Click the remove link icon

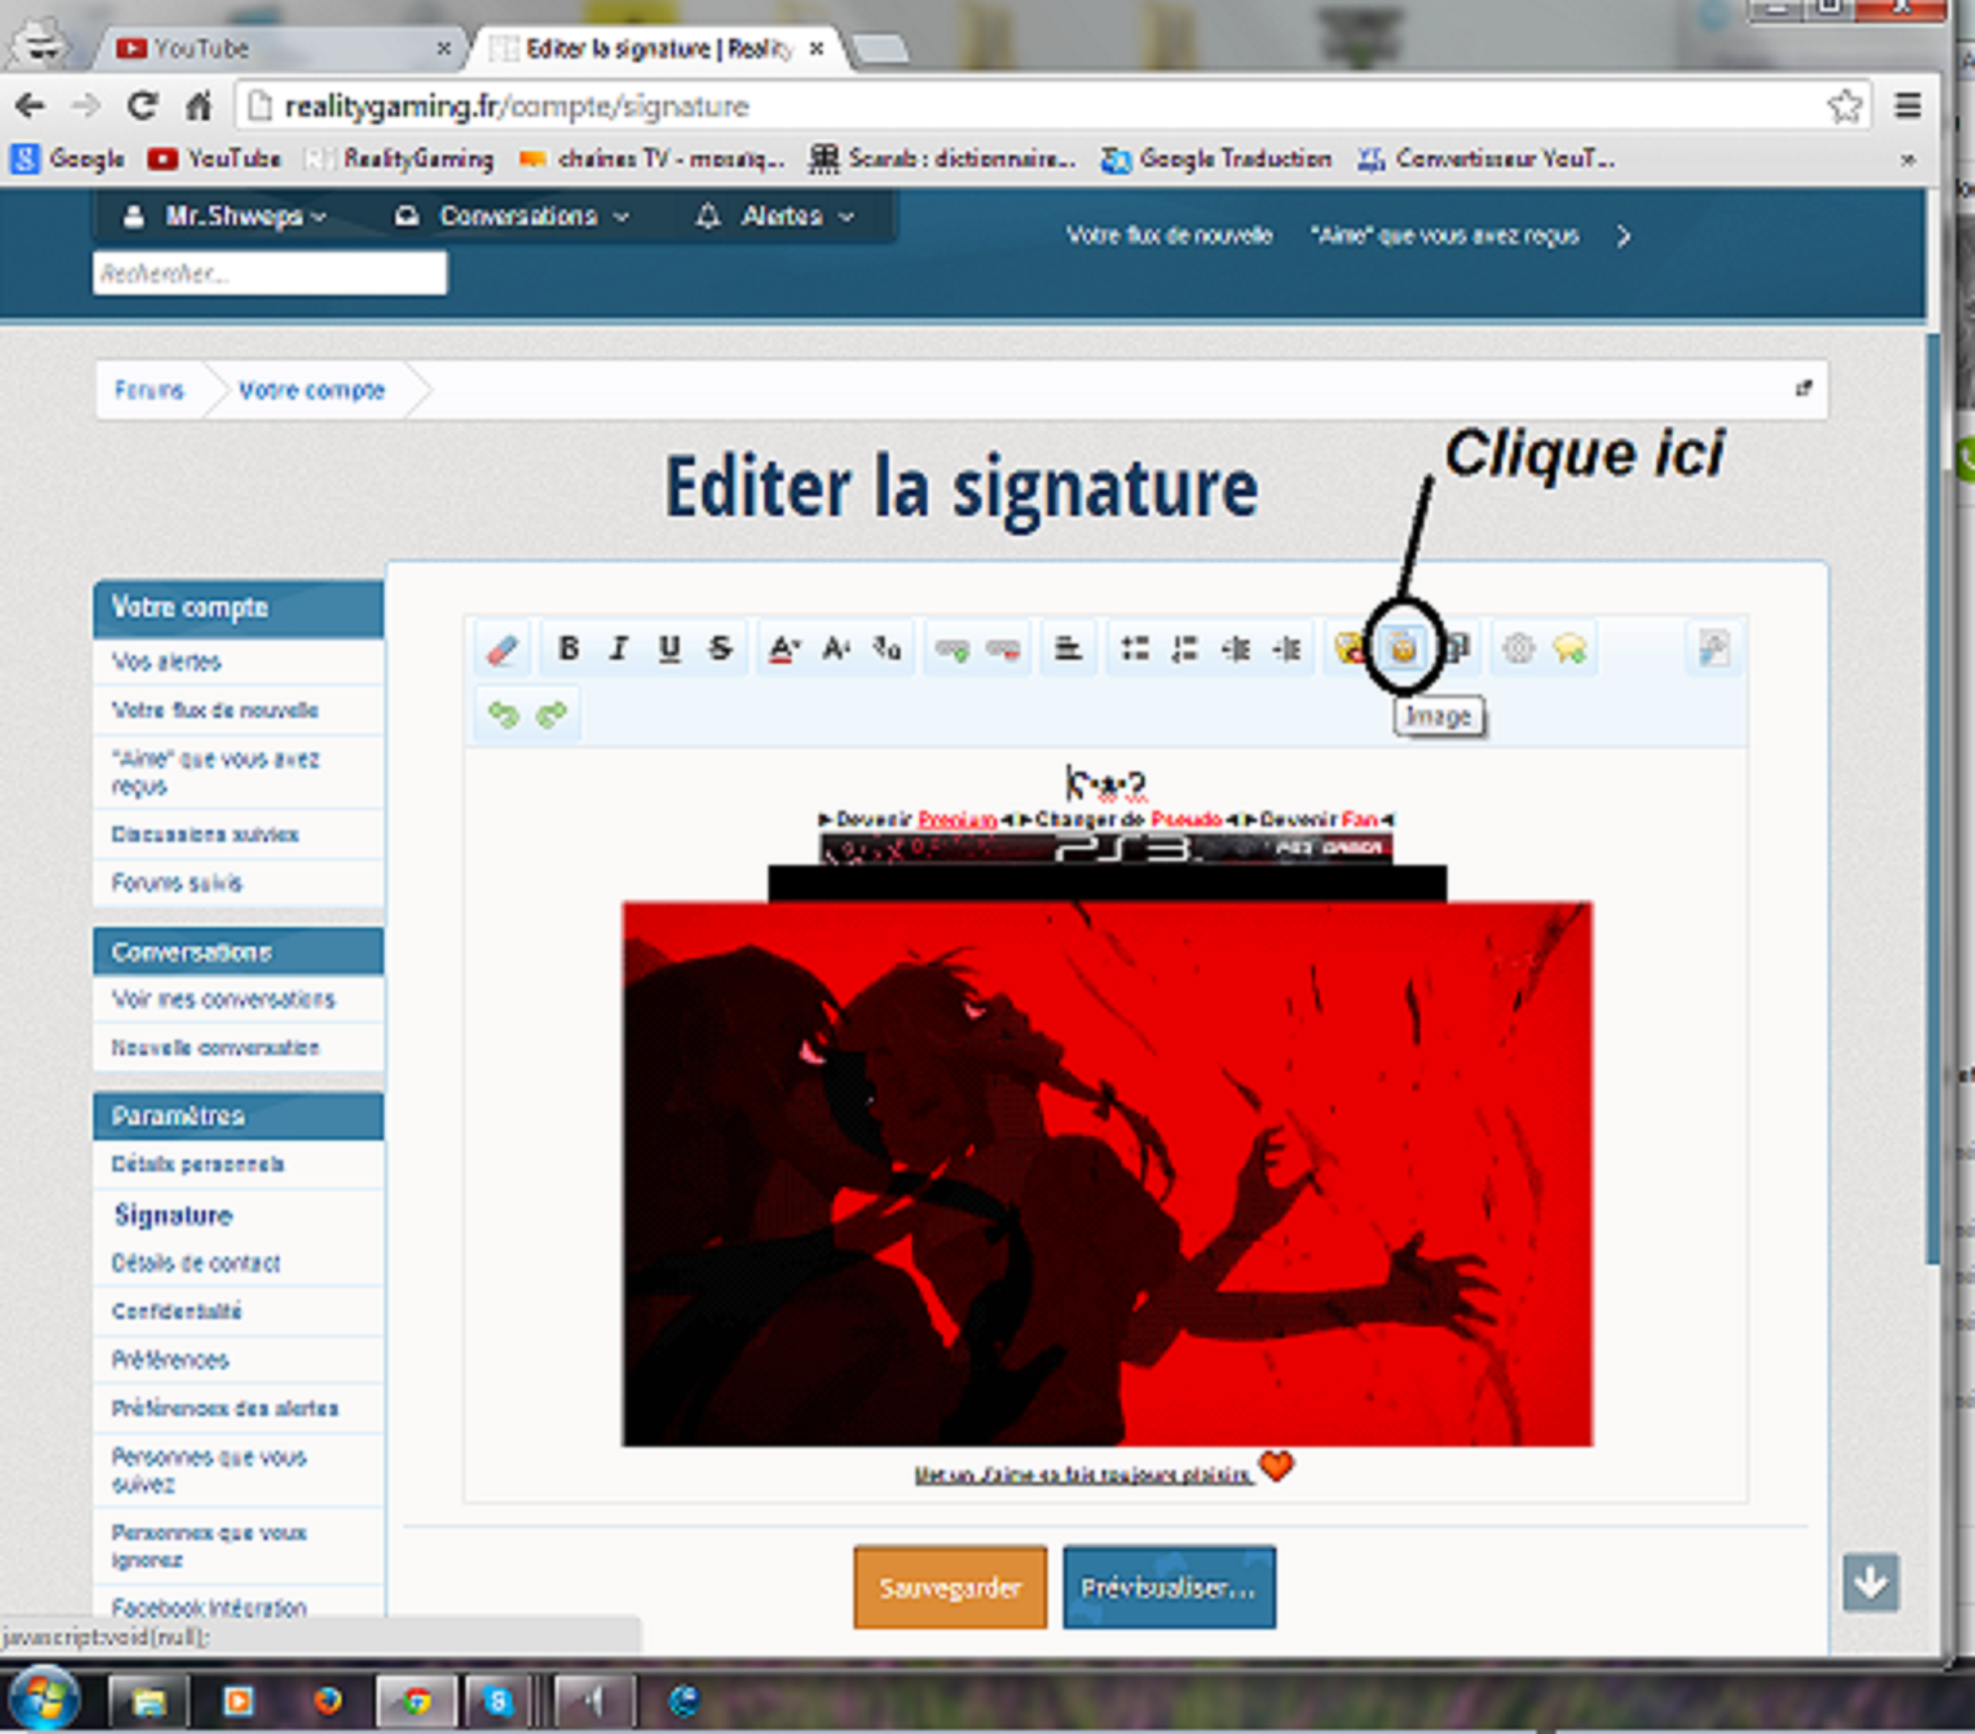pos(1002,648)
